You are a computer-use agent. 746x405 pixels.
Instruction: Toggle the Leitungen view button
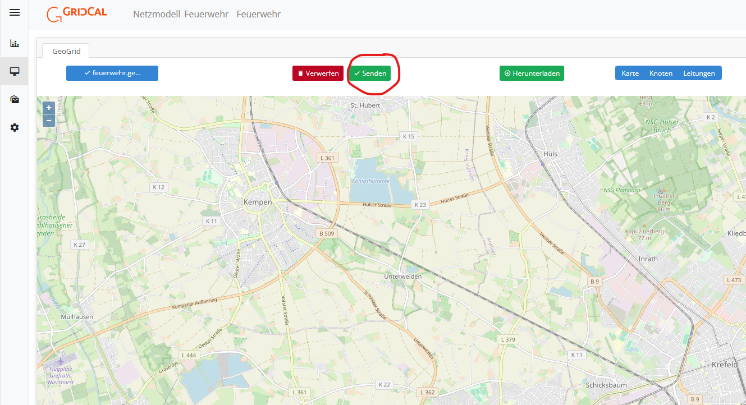tap(699, 73)
